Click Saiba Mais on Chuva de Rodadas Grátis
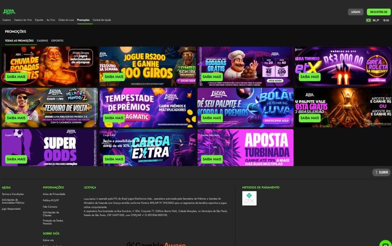This screenshot has width=392, height=246. click(16, 77)
